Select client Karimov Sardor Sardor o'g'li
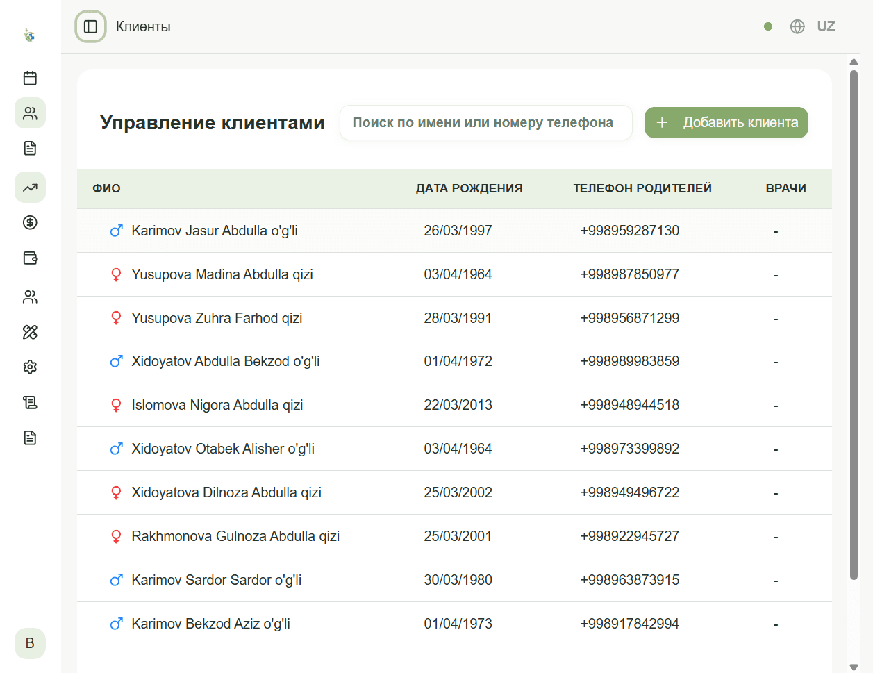873x673 pixels. [217, 580]
